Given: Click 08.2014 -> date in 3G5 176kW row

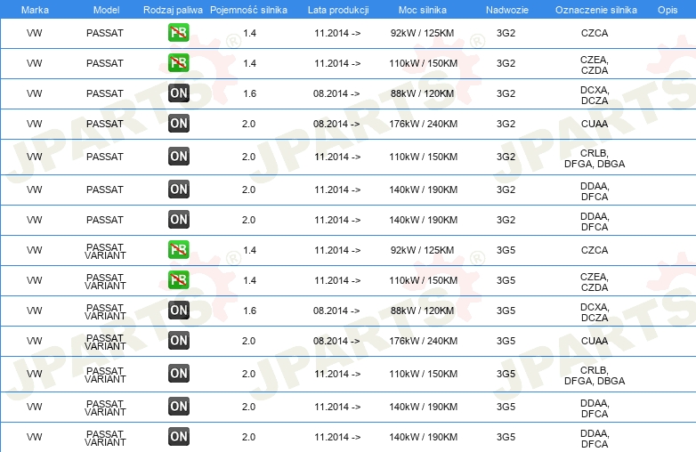Looking at the screenshot, I should click(336, 341).
